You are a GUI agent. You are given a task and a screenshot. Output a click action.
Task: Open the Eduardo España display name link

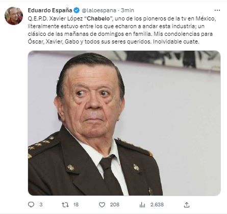pyautogui.click(x=50, y=10)
